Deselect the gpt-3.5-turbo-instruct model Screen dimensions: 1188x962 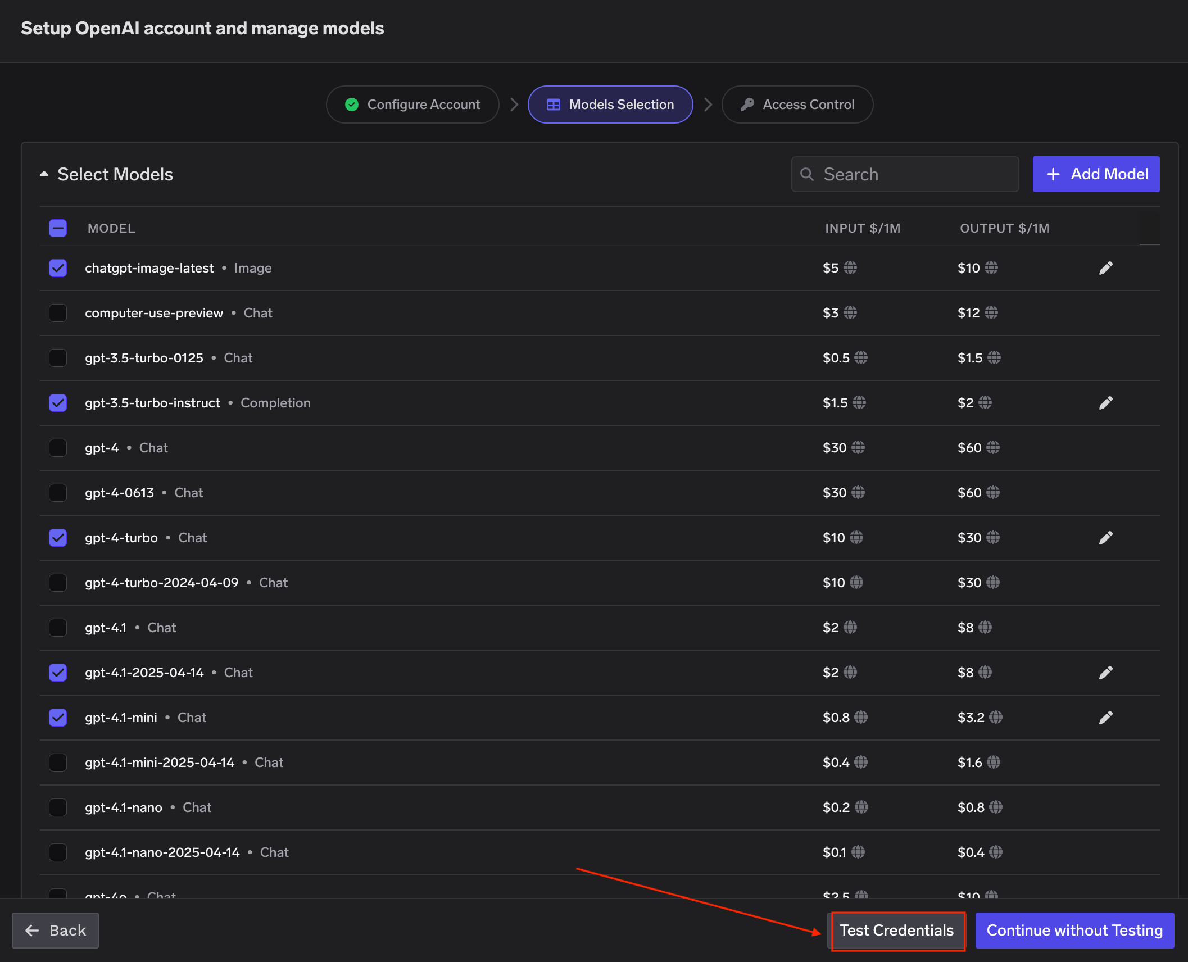tap(58, 403)
